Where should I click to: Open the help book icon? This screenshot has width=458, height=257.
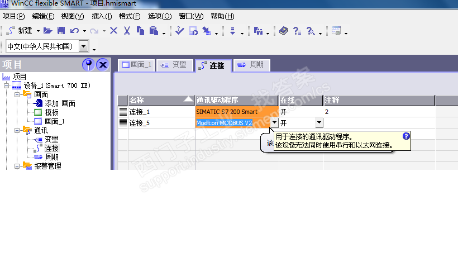[284, 31]
